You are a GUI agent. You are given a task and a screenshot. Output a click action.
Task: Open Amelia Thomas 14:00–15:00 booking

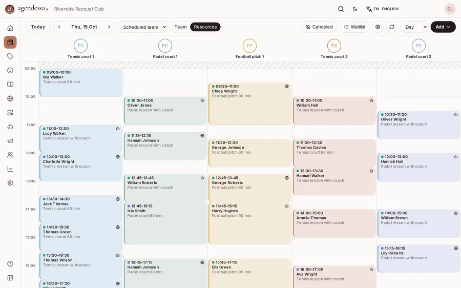334,223
